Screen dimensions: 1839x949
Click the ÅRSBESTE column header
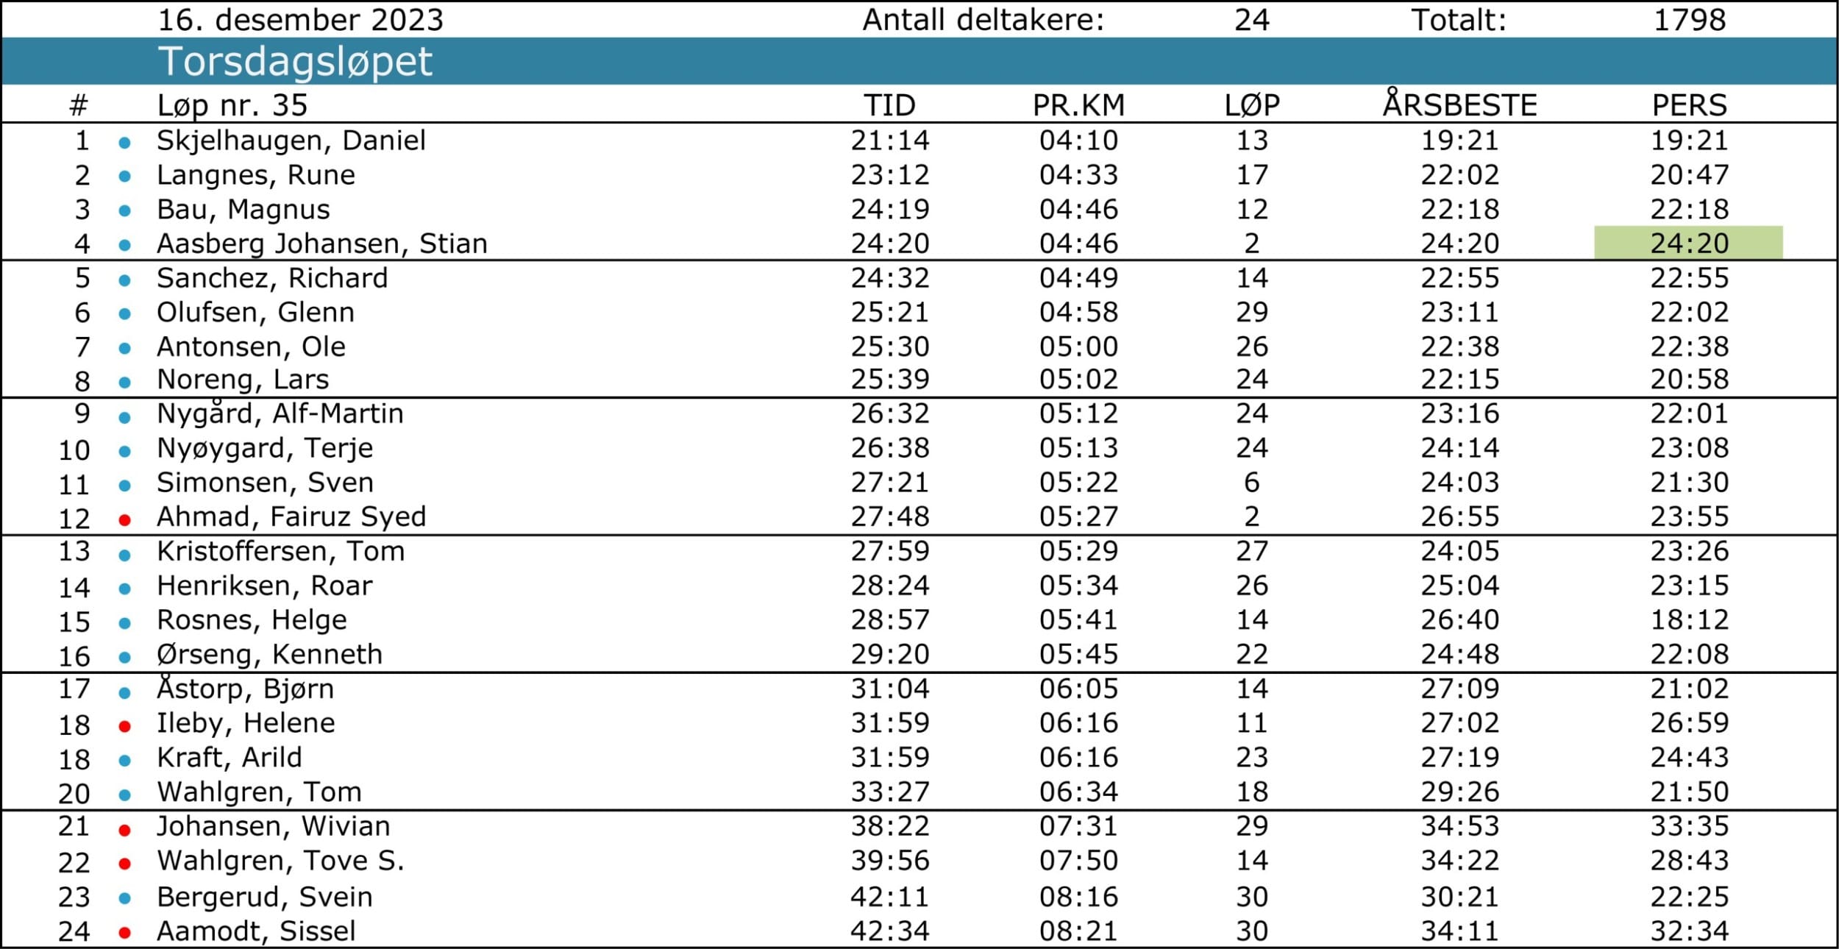[x=1459, y=104]
